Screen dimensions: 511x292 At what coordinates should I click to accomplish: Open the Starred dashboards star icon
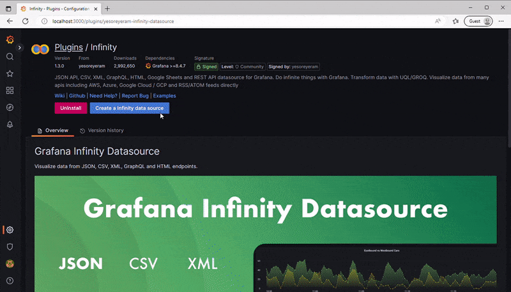click(x=10, y=73)
